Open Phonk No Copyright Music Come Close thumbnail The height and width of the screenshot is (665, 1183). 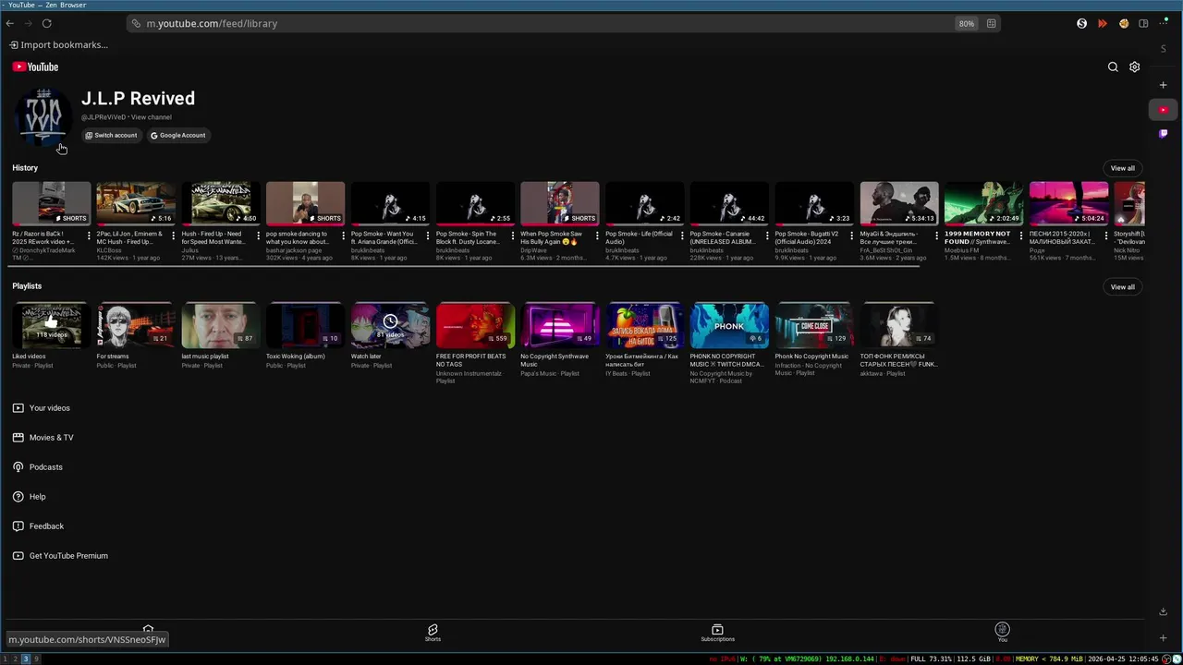click(813, 325)
